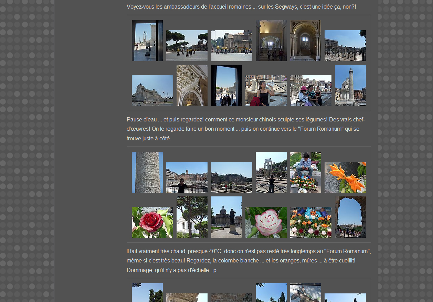View the ruined columns under blue sky photo
This screenshot has height=302, width=433.
pyautogui.click(x=345, y=46)
